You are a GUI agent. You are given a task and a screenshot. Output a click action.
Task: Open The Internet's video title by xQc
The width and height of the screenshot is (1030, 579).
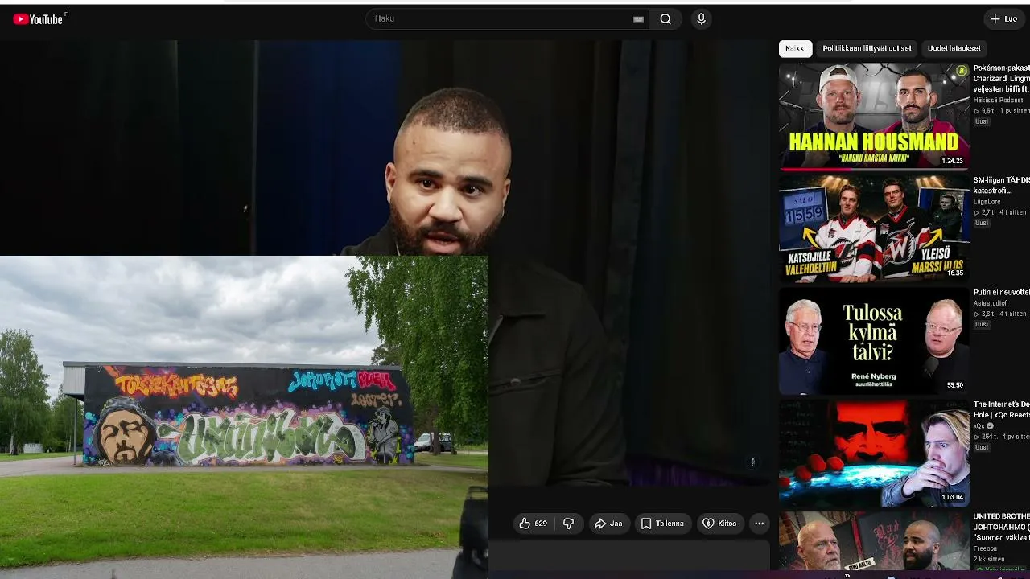[x=1001, y=409]
